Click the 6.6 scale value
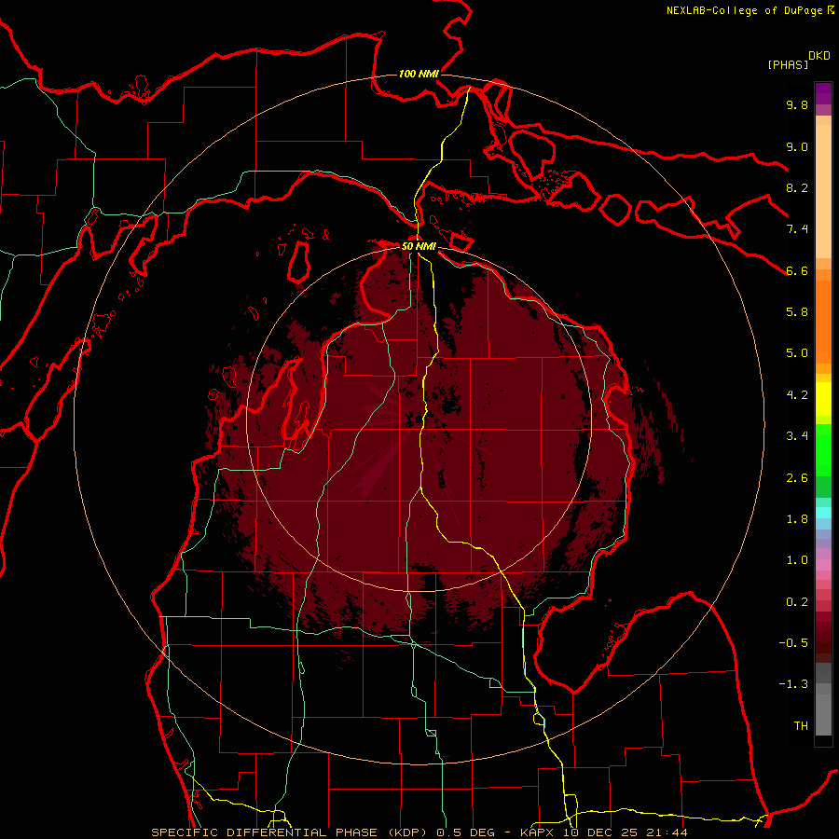This screenshot has height=839, width=839. point(797,270)
